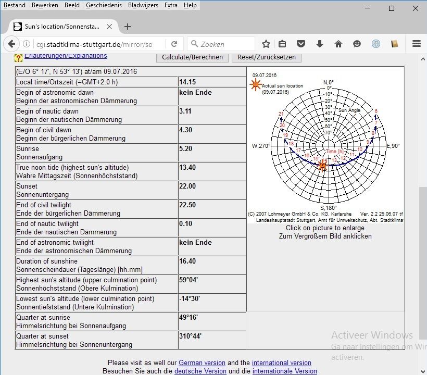This screenshot has width=427, height=375.
Task: Open the Geschiedenis menu
Action: (x=104, y=5)
